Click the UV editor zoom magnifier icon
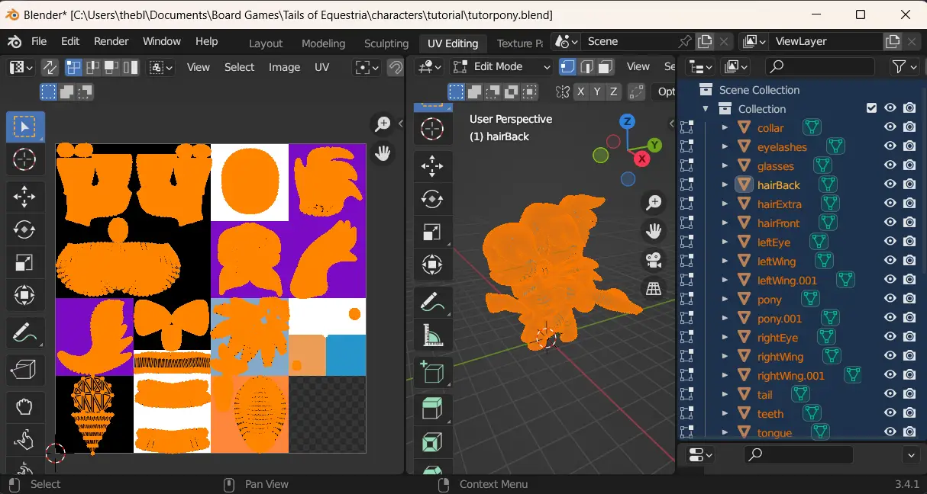 coord(383,124)
